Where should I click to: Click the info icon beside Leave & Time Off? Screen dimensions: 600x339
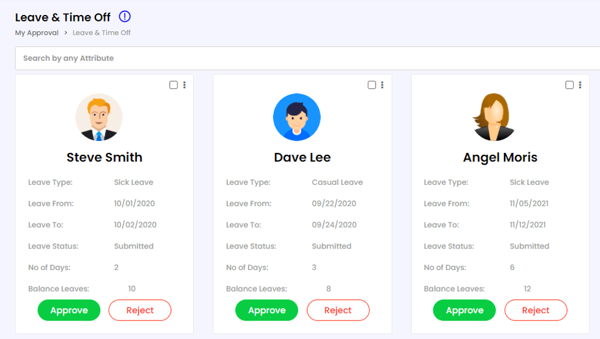(x=125, y=17)
